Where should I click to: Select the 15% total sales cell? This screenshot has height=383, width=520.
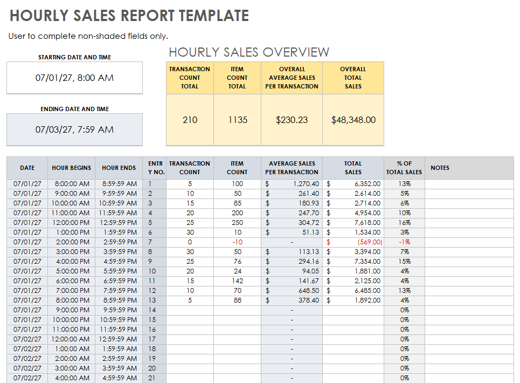click(404, 261)
